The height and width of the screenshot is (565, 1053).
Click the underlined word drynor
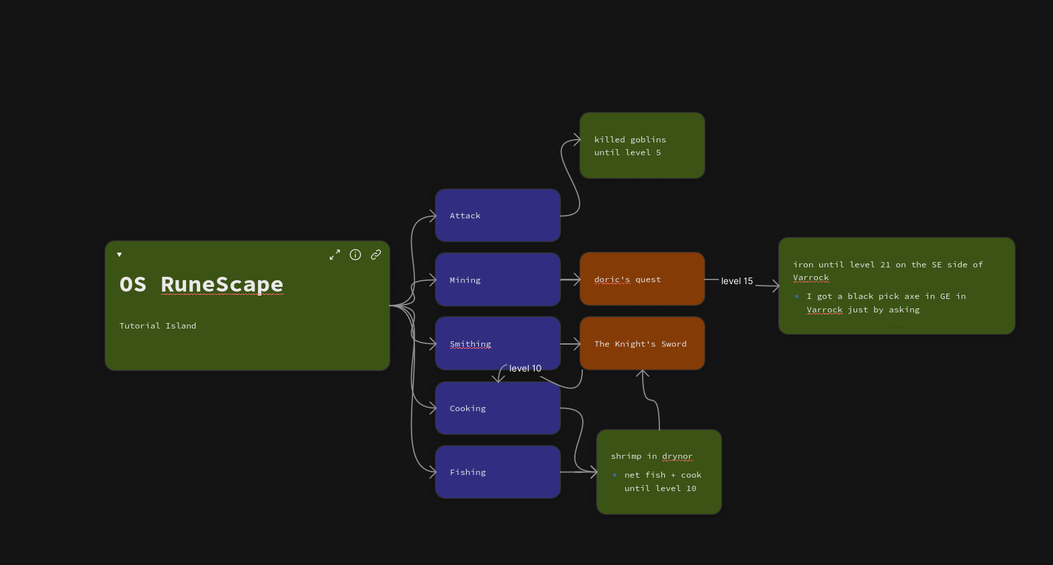point(677,456)
